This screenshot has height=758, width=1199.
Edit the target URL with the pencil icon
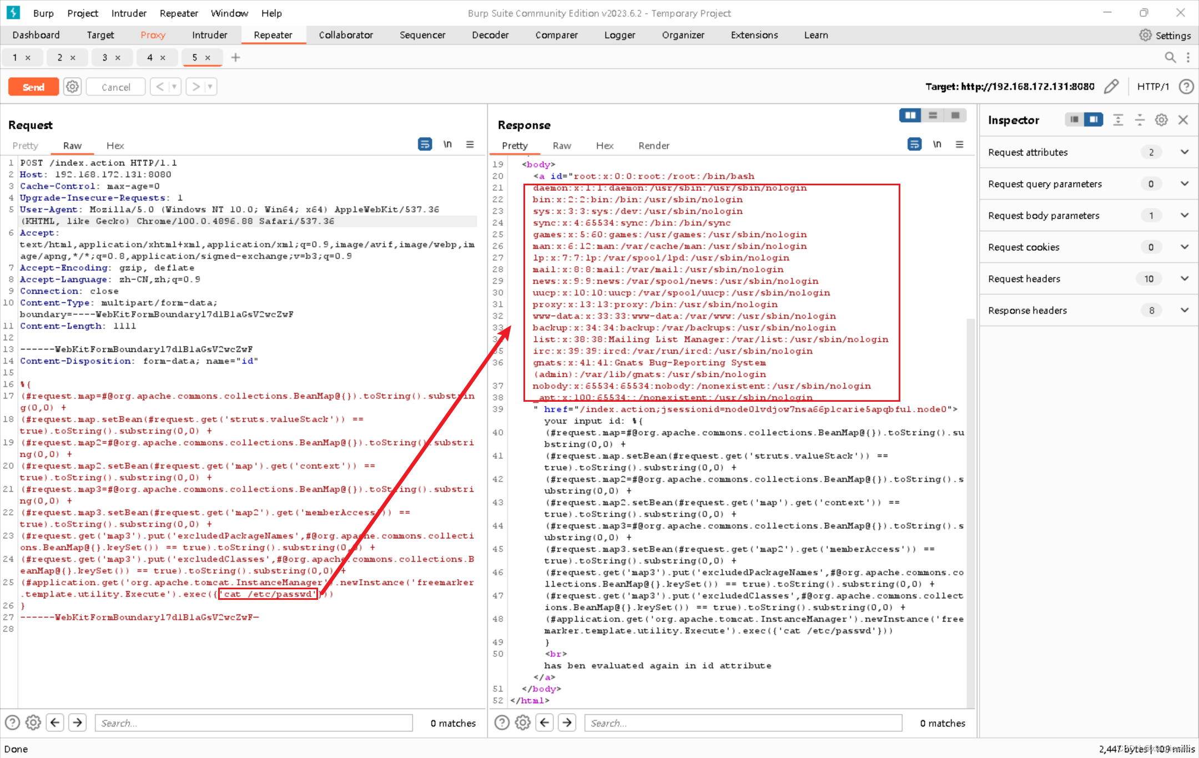click(x=1112, y=87)
